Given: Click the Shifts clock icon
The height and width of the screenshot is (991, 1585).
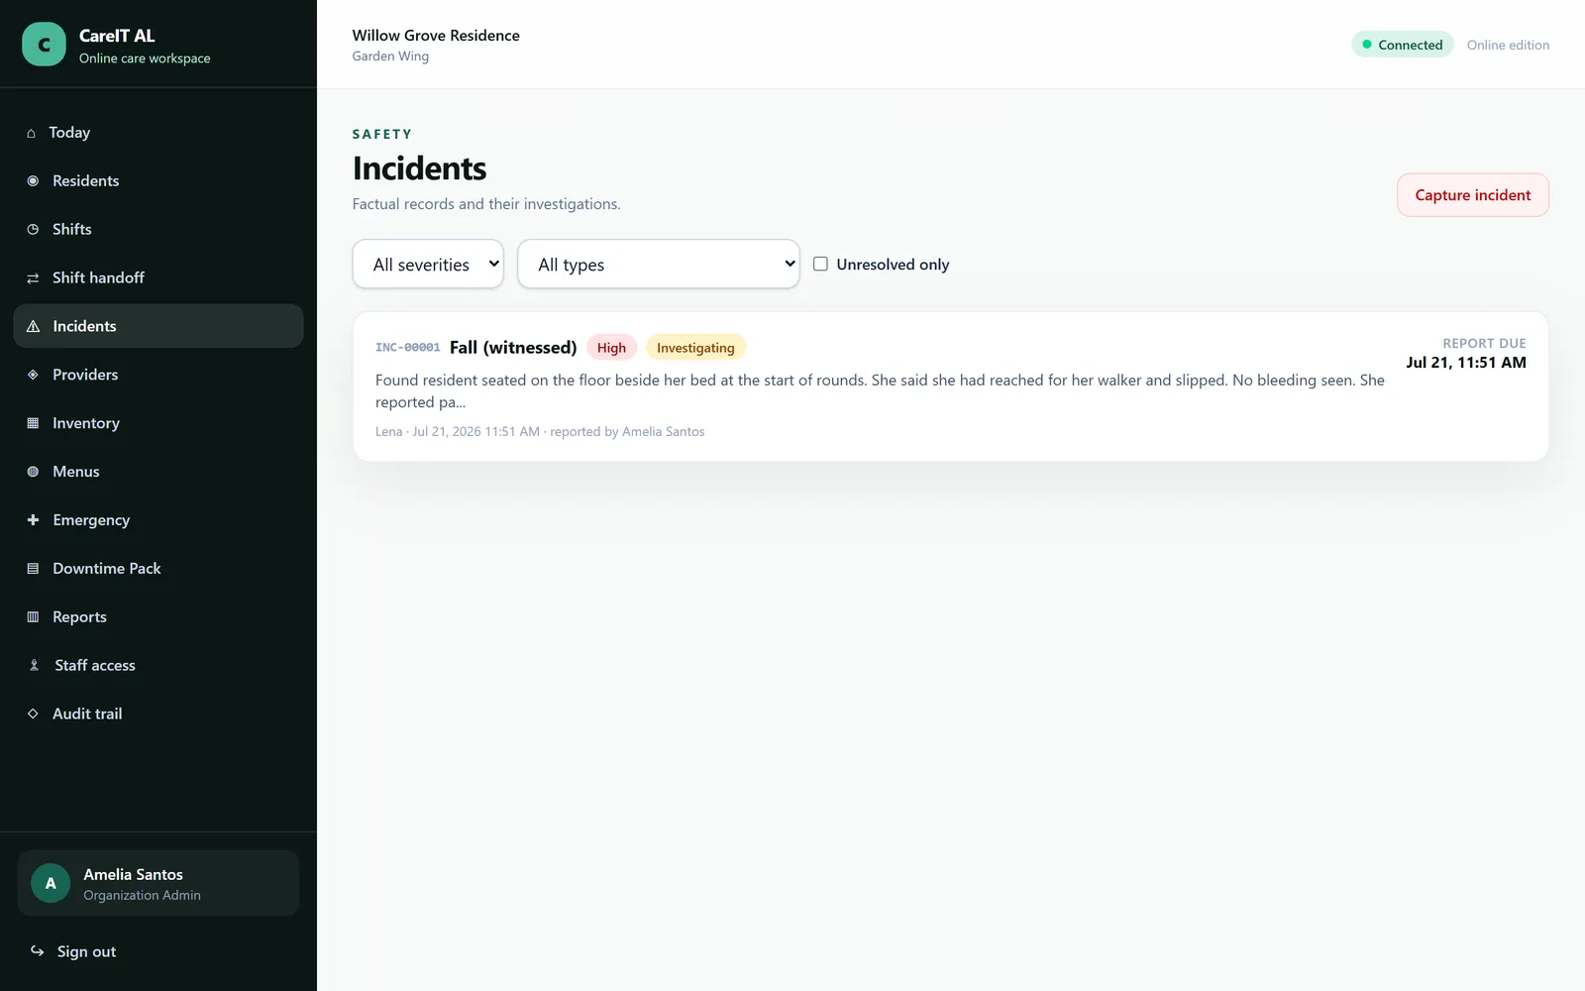Looking at the screenshot, I should coord(33,229).
